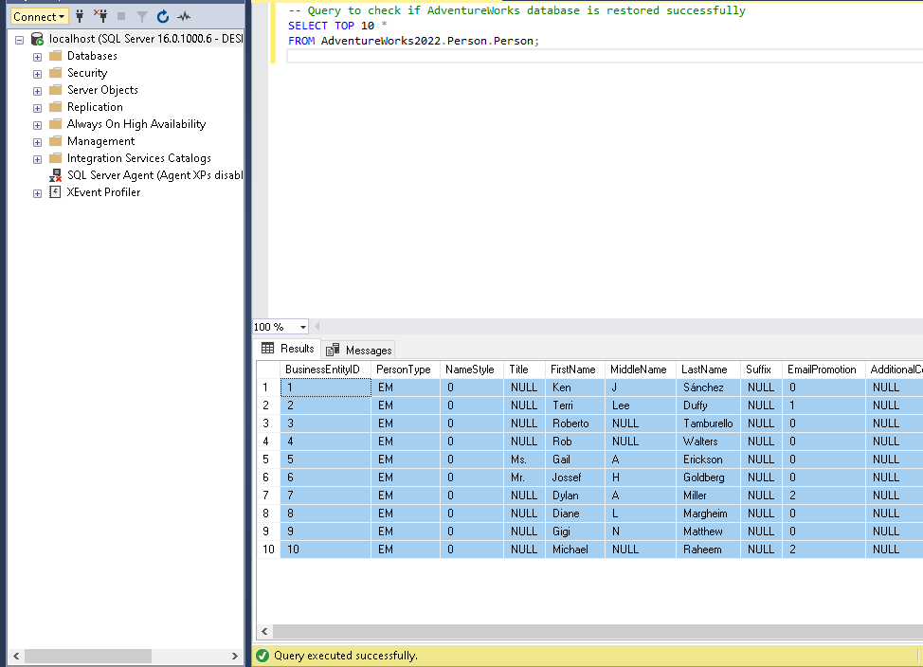This screenshot has height=667, width=923.
Task: Click the Filter funnel icon
Action: pyautogui.click(x=142, y=16)
